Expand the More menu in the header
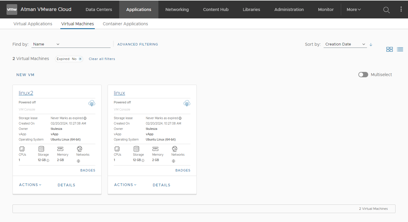408x222 pixels. tap(354, 10)
